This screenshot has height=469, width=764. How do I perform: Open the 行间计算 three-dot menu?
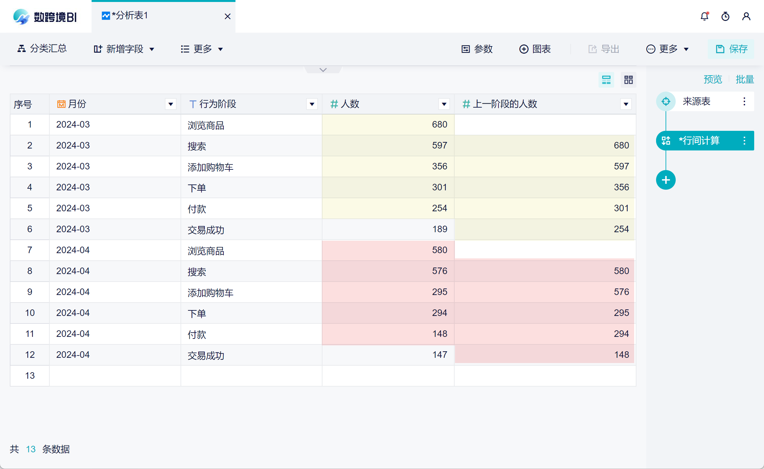[x=744, y=141]
